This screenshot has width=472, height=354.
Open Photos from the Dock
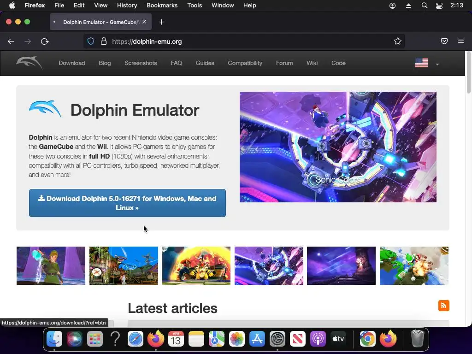coord(237,339)
